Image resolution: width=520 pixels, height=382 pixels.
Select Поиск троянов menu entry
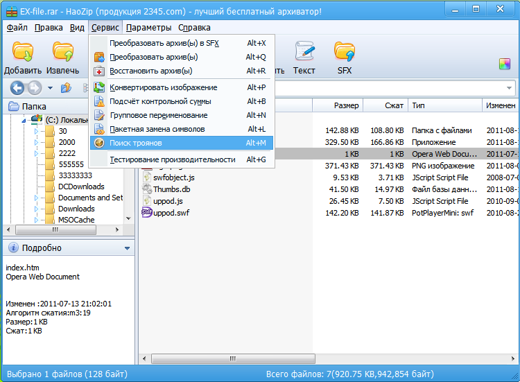point(135,143)
